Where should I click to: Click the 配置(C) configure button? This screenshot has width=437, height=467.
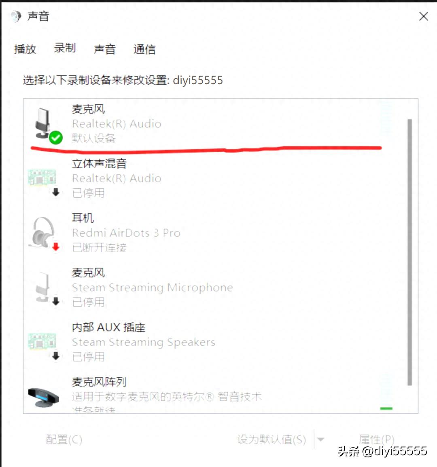(x=64, y=439)
